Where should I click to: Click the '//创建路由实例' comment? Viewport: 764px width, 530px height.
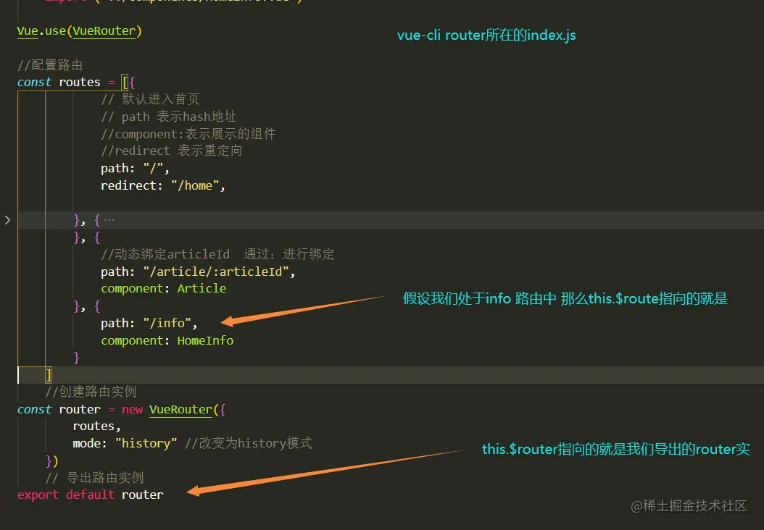pyautogui.click(x=91, y=392)
